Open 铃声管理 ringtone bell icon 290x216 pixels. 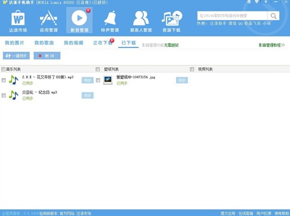point(110,21)
